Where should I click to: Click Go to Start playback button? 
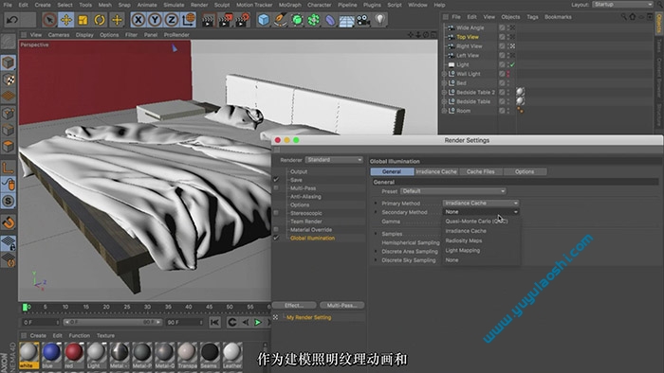tap(214, 322)
